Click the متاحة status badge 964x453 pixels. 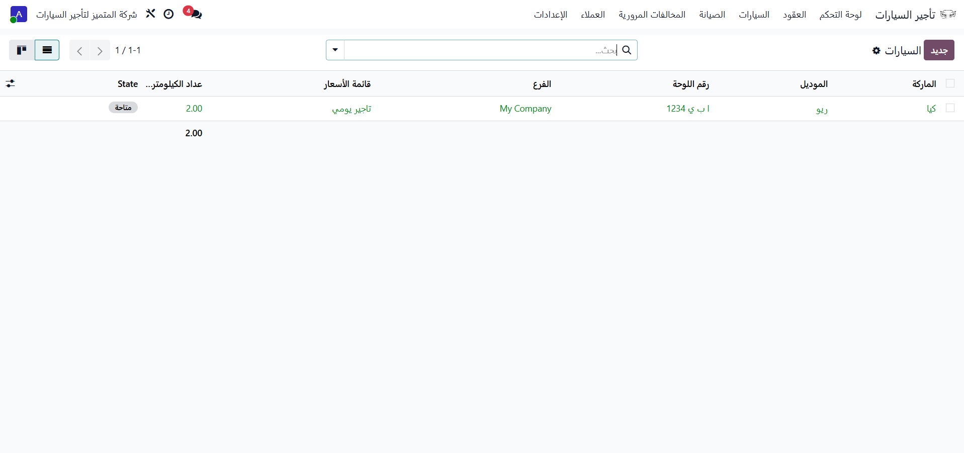pyautogui.click(x=123, y=108)
